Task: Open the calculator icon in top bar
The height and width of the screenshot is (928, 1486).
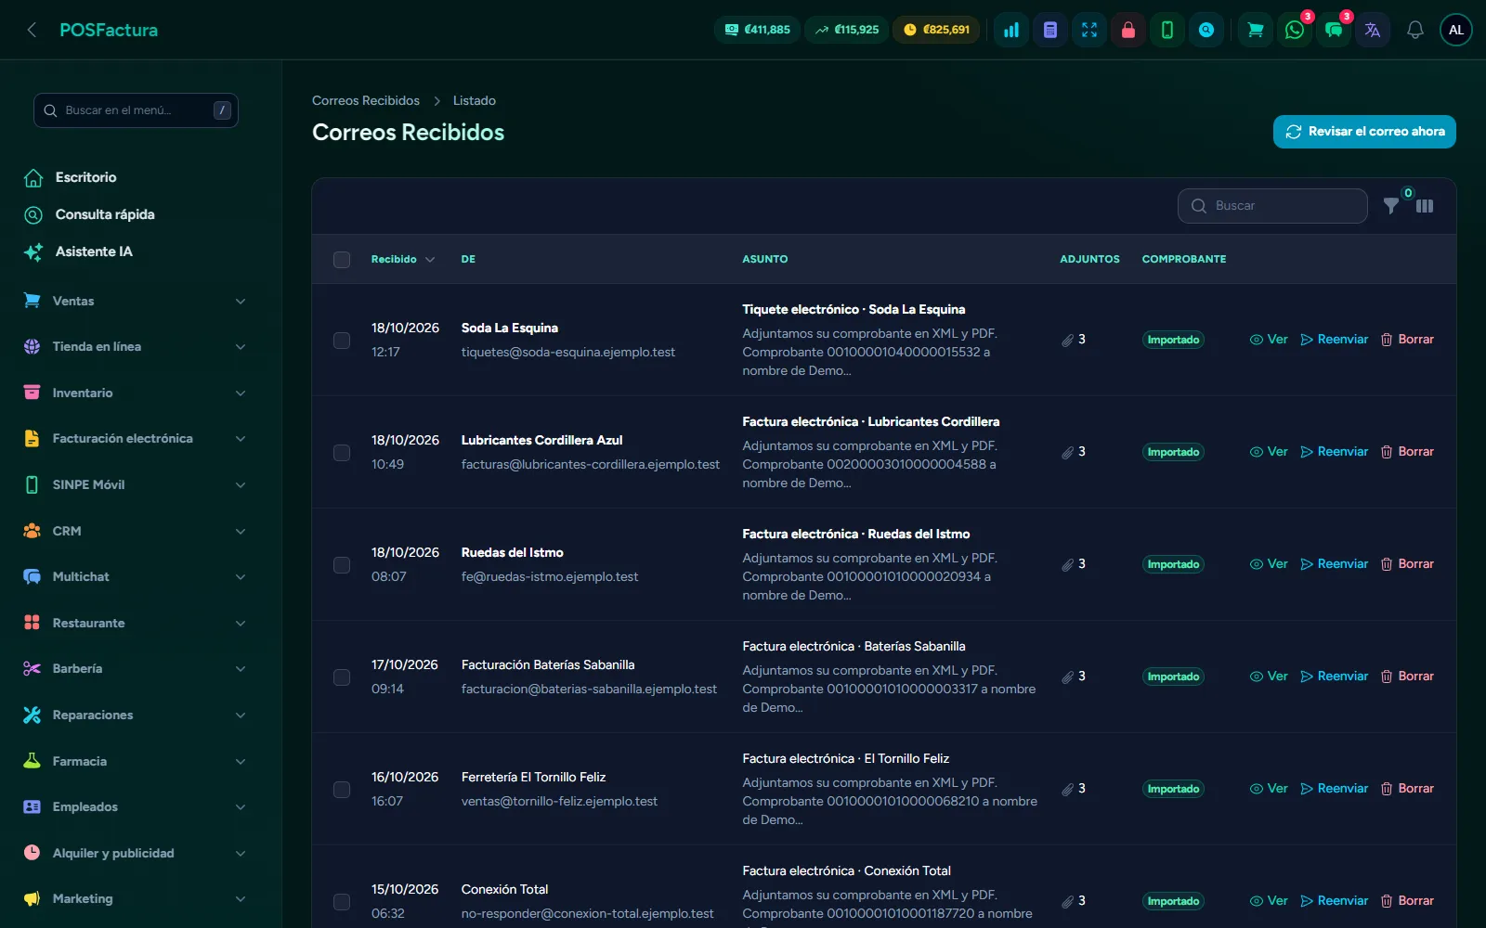Action: pyautogui.click(x=1050, y=30)
